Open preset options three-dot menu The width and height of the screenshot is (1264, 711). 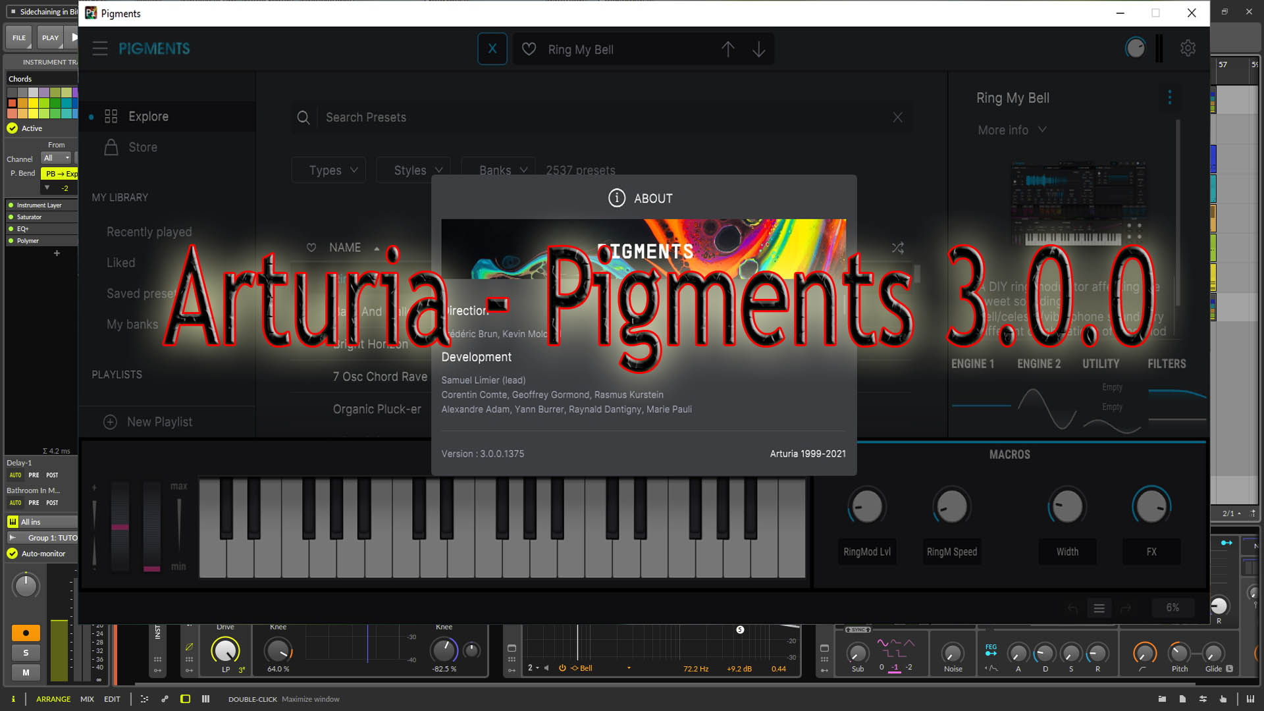pyautogui.click(x=1169, y=97)
